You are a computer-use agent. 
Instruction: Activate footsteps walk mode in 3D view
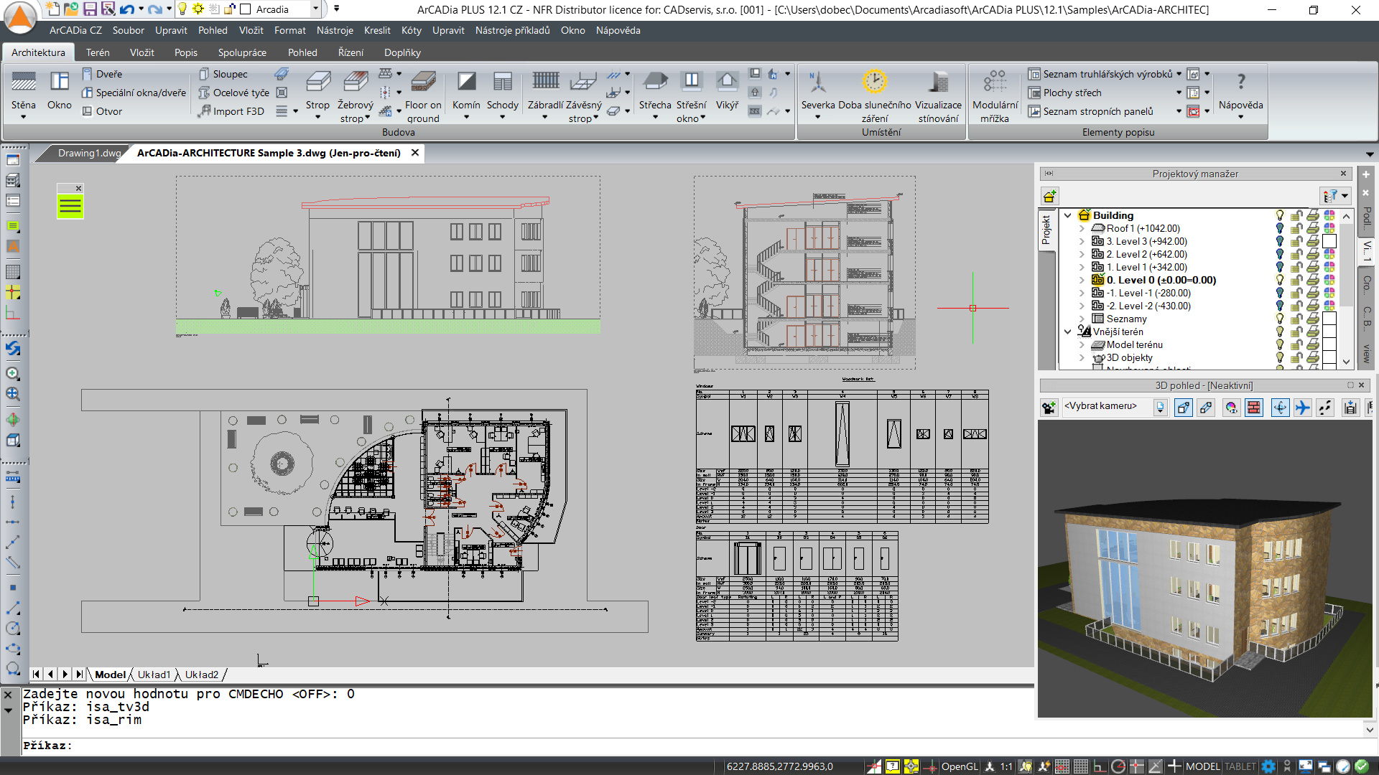coord(1324,408)
